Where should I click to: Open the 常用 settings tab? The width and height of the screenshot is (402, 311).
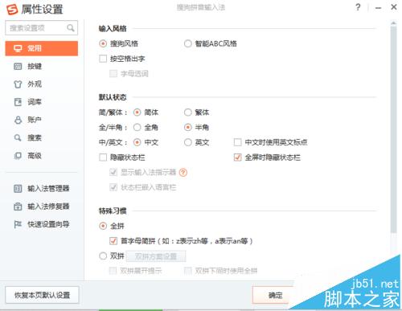(x=42, y=48)
